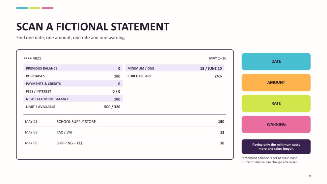Click the masked card number •••• 4821

pos(32,58)
